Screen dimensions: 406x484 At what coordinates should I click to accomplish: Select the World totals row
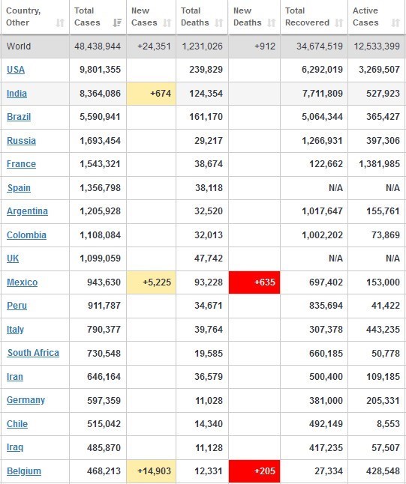point(203,46)
